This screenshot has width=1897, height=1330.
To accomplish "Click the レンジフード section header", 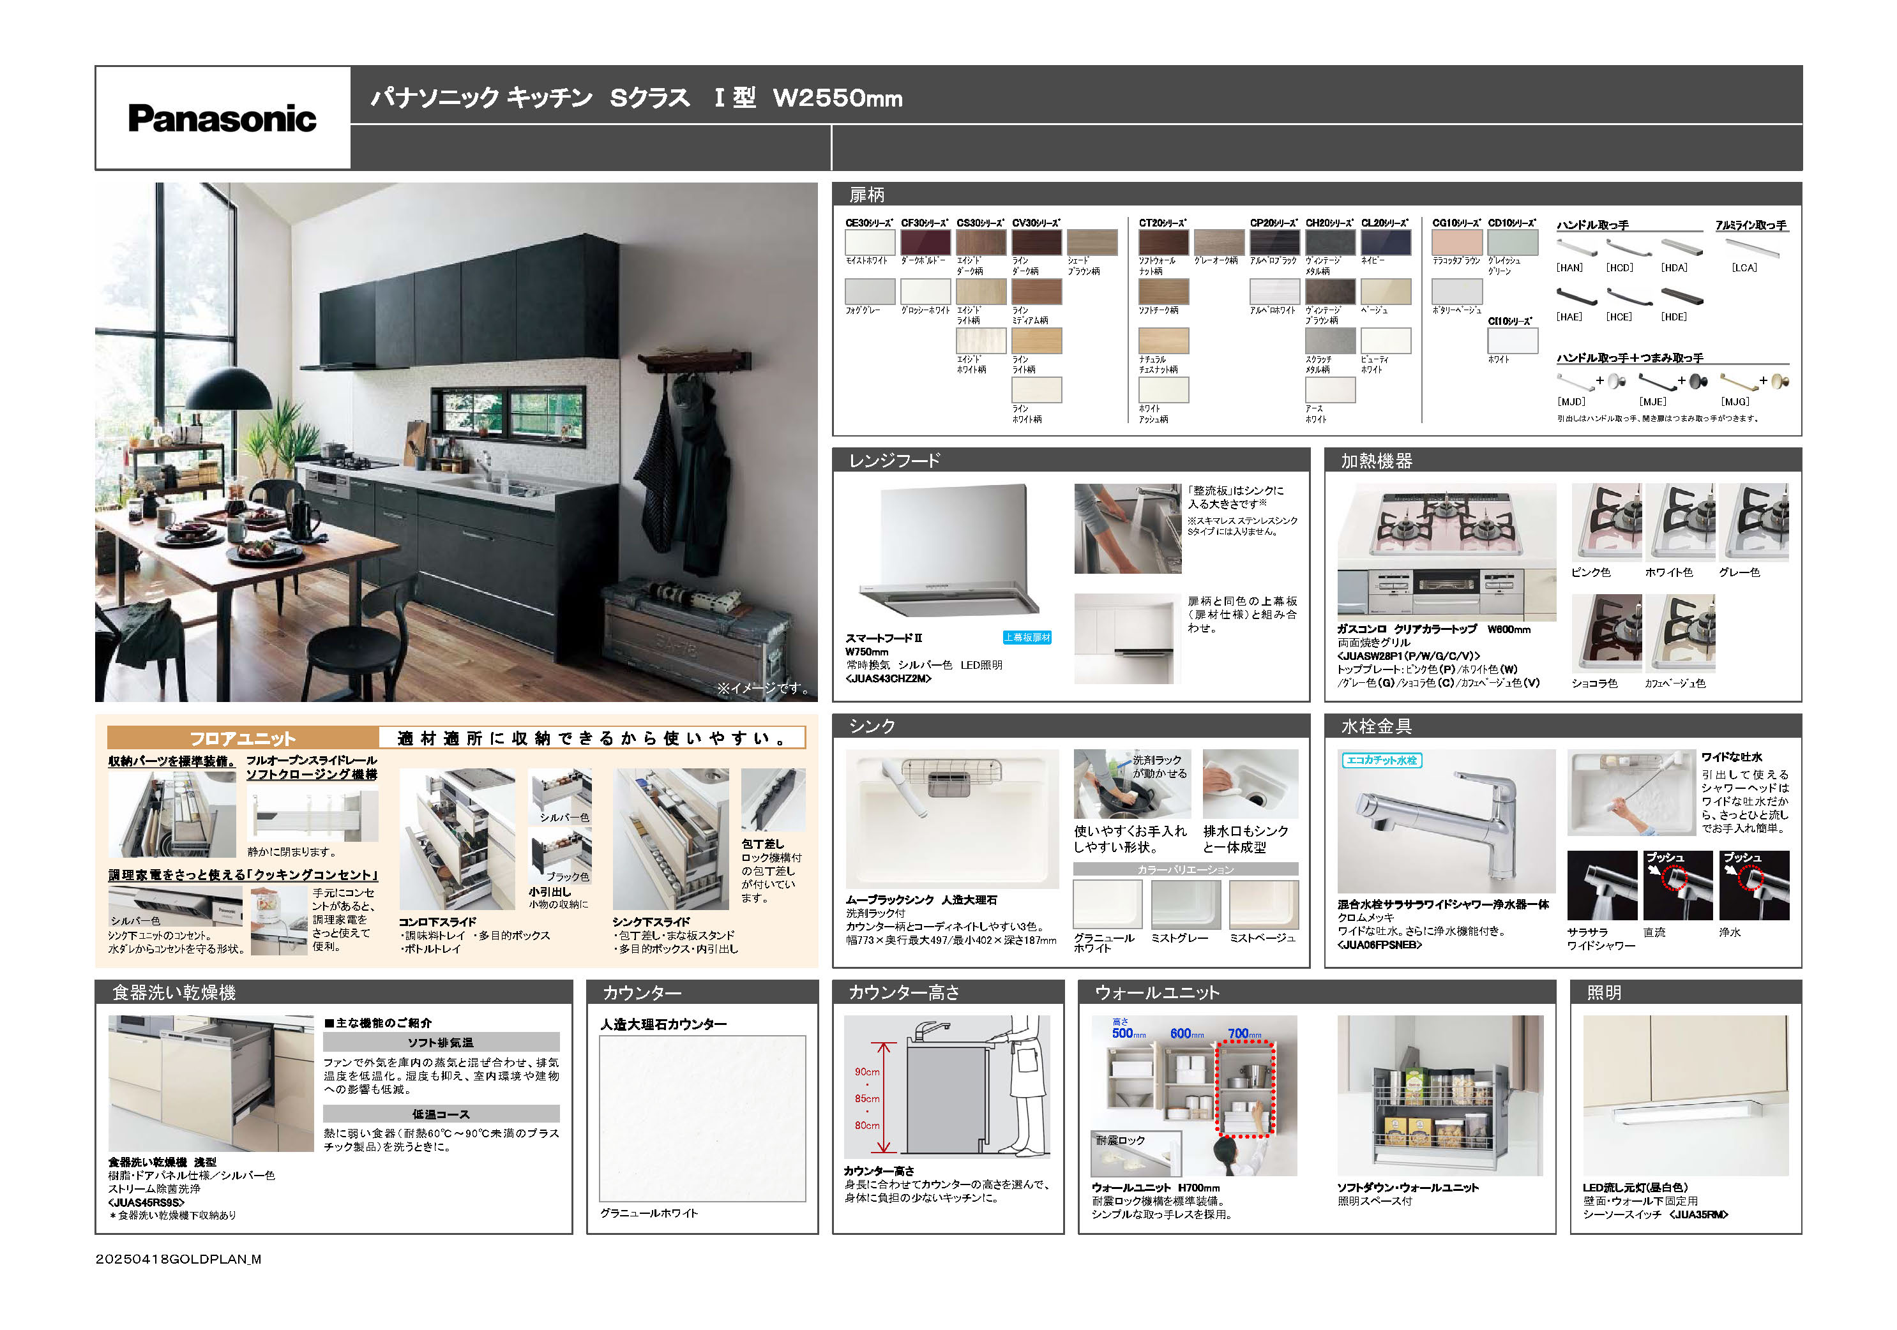I will tap(1071, 460).
